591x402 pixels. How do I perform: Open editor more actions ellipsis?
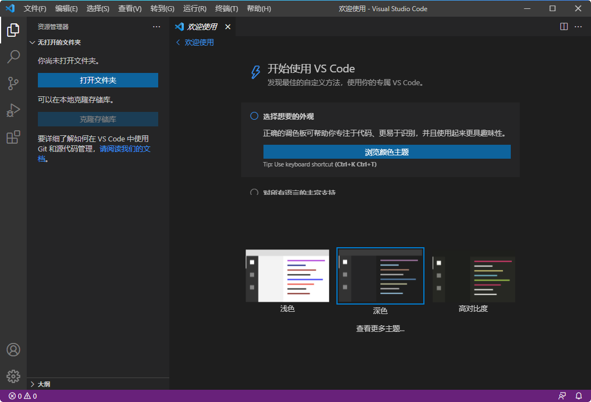click(x=578, y=27)
